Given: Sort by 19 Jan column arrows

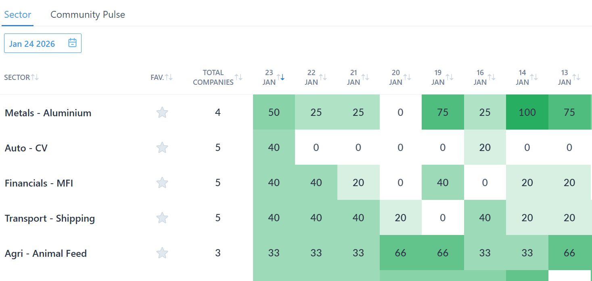Looking at the screenshot, I should coord(450,77).
